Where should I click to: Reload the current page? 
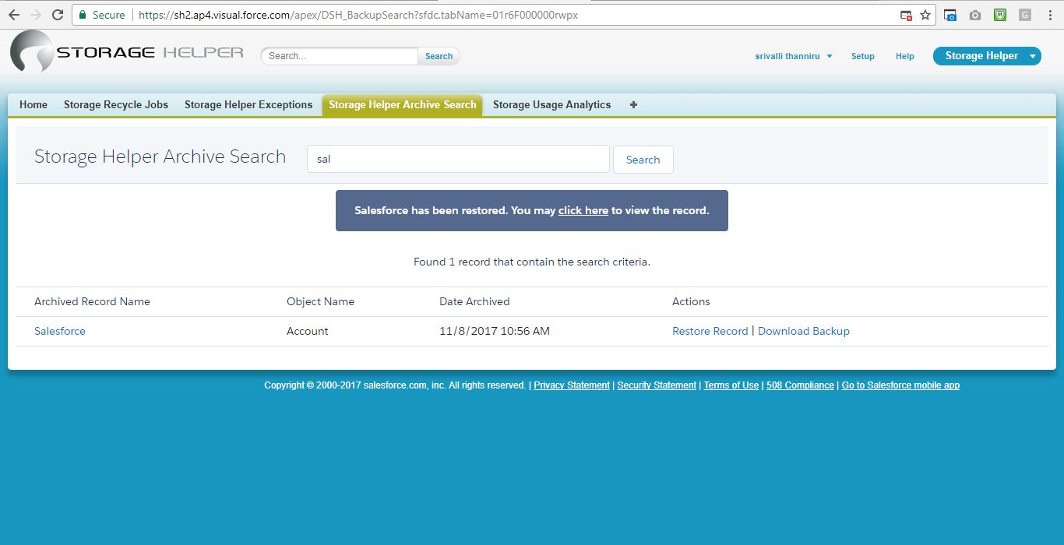58,15
